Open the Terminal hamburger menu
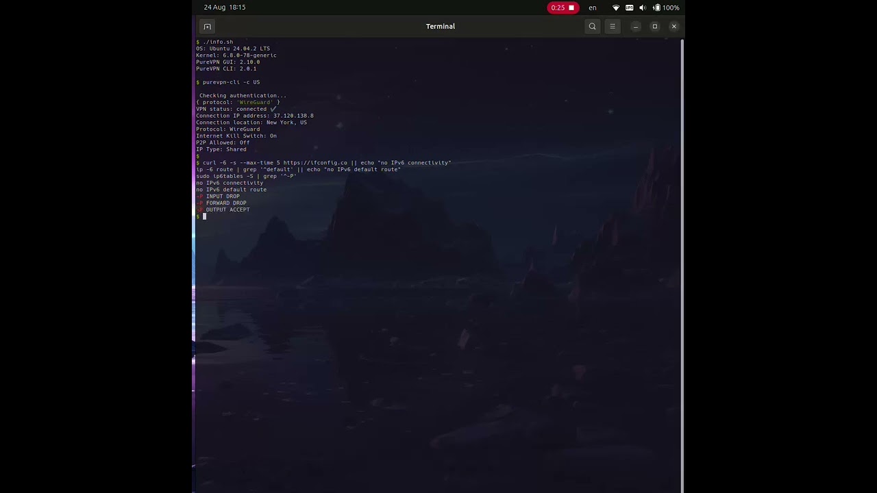The width and height of the screenshot is (877, 493). tap(613, 27)
